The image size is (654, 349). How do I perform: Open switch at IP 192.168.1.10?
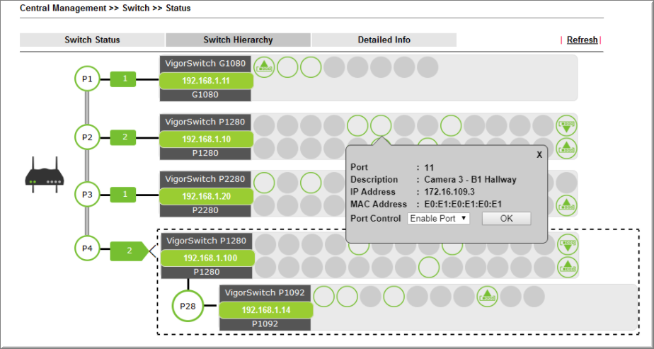[206, 139]
